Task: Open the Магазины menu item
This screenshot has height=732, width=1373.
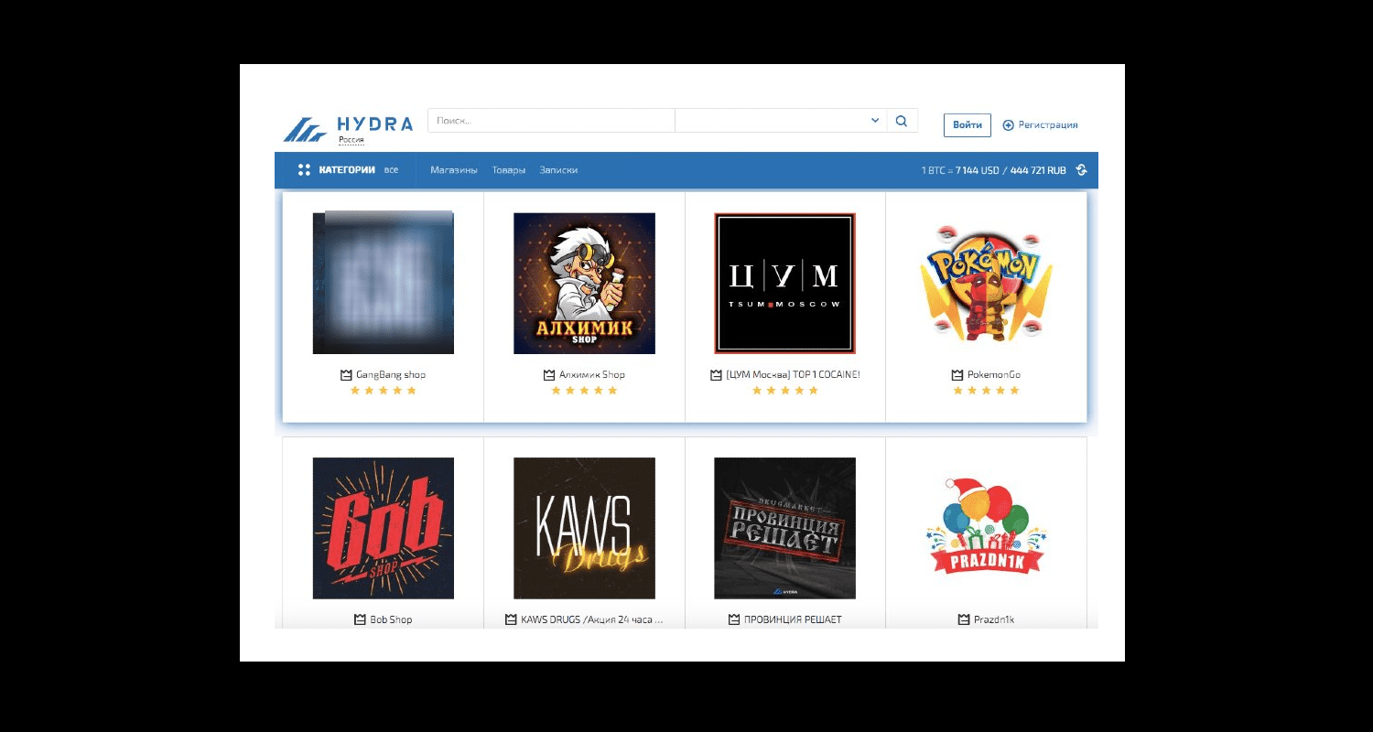Action: [453, 170]
